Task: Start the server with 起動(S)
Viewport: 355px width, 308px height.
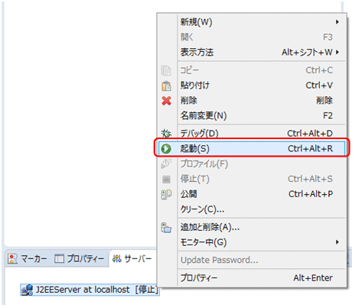Action: (252, 148)
